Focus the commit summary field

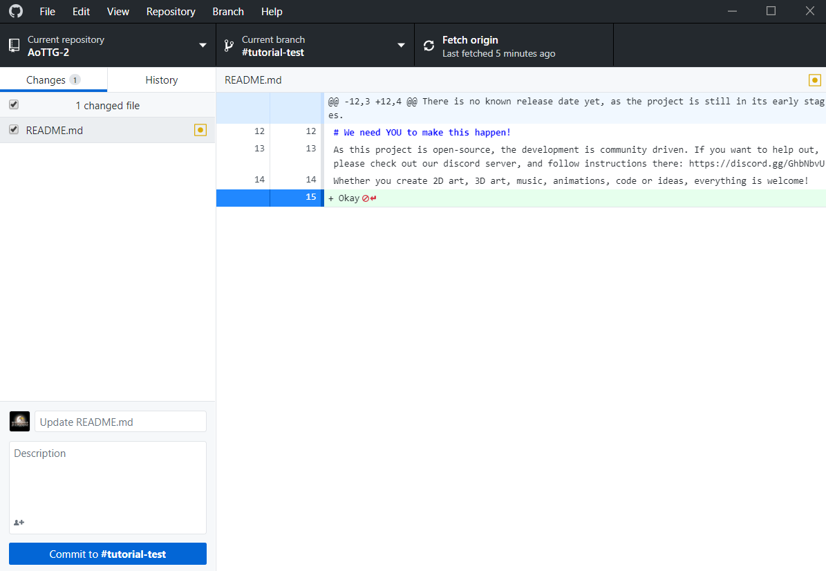[x=121, y=422]
